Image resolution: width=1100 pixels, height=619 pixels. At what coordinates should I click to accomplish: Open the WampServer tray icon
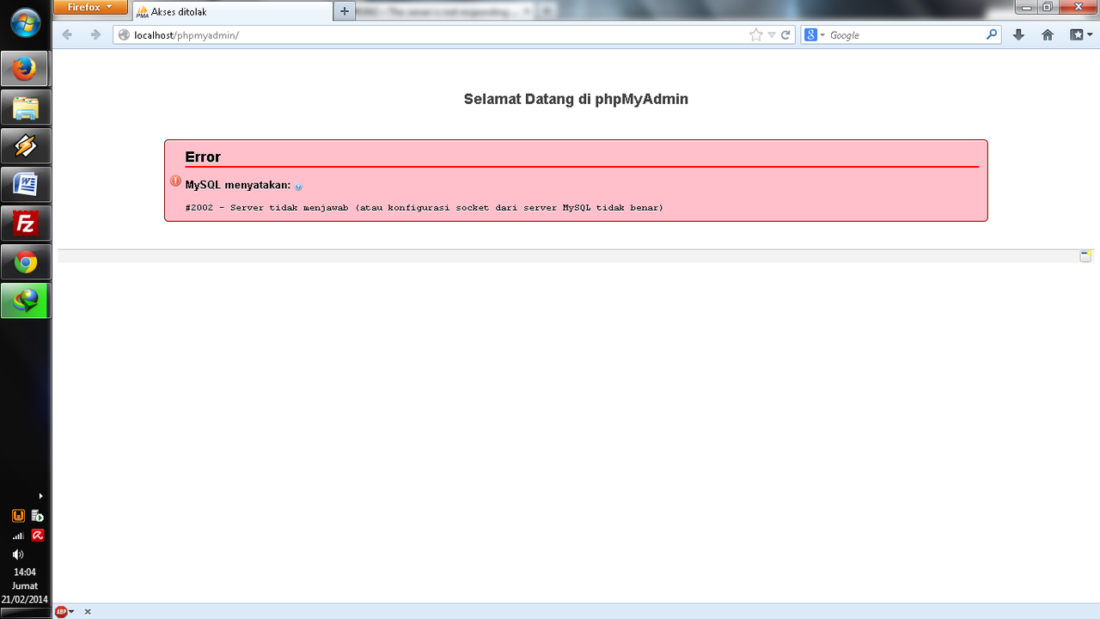point(18,516)
